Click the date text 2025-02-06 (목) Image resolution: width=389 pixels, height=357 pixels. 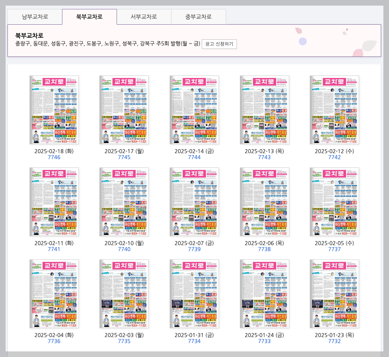[265, 243]
